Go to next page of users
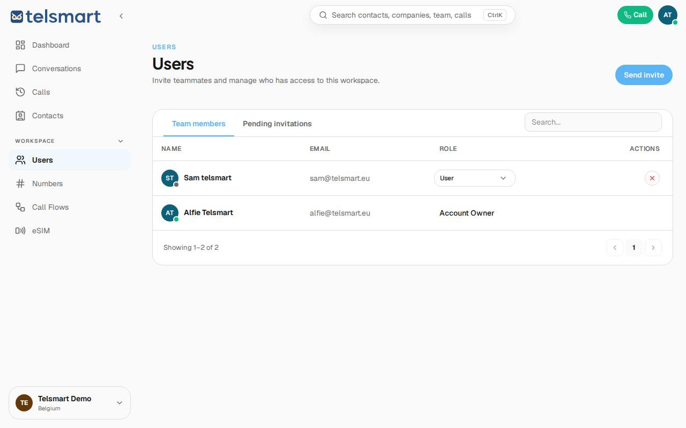Image resolution: width=686 pixels, height=428 pixels. tap(653, 248)
